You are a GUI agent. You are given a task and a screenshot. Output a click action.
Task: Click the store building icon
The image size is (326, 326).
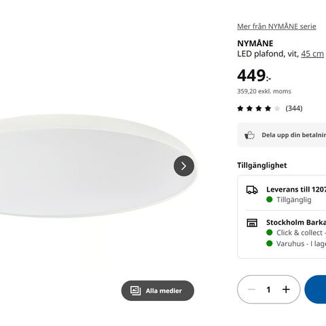pyautogui.click(x=252, y=223)
